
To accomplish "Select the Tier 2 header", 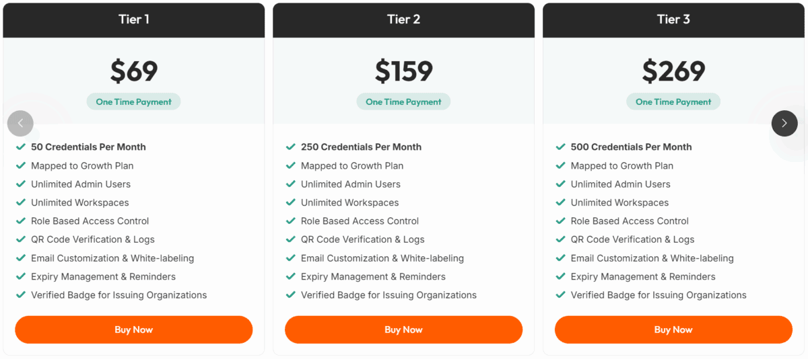I will pos(403,19).
